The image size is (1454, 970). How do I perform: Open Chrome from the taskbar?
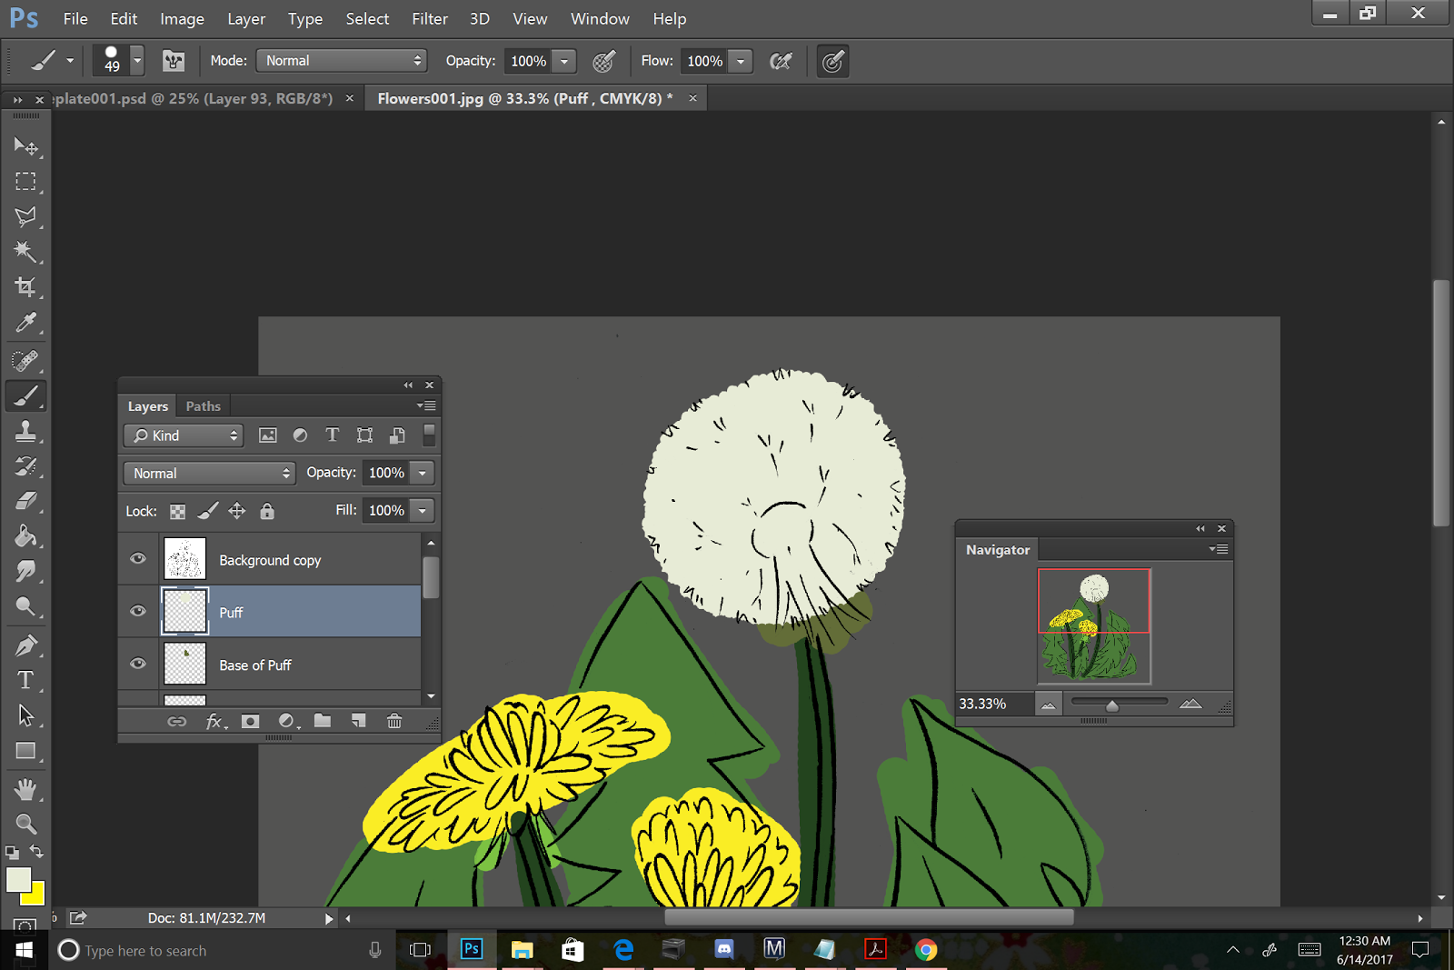click(x=925, y=950)
